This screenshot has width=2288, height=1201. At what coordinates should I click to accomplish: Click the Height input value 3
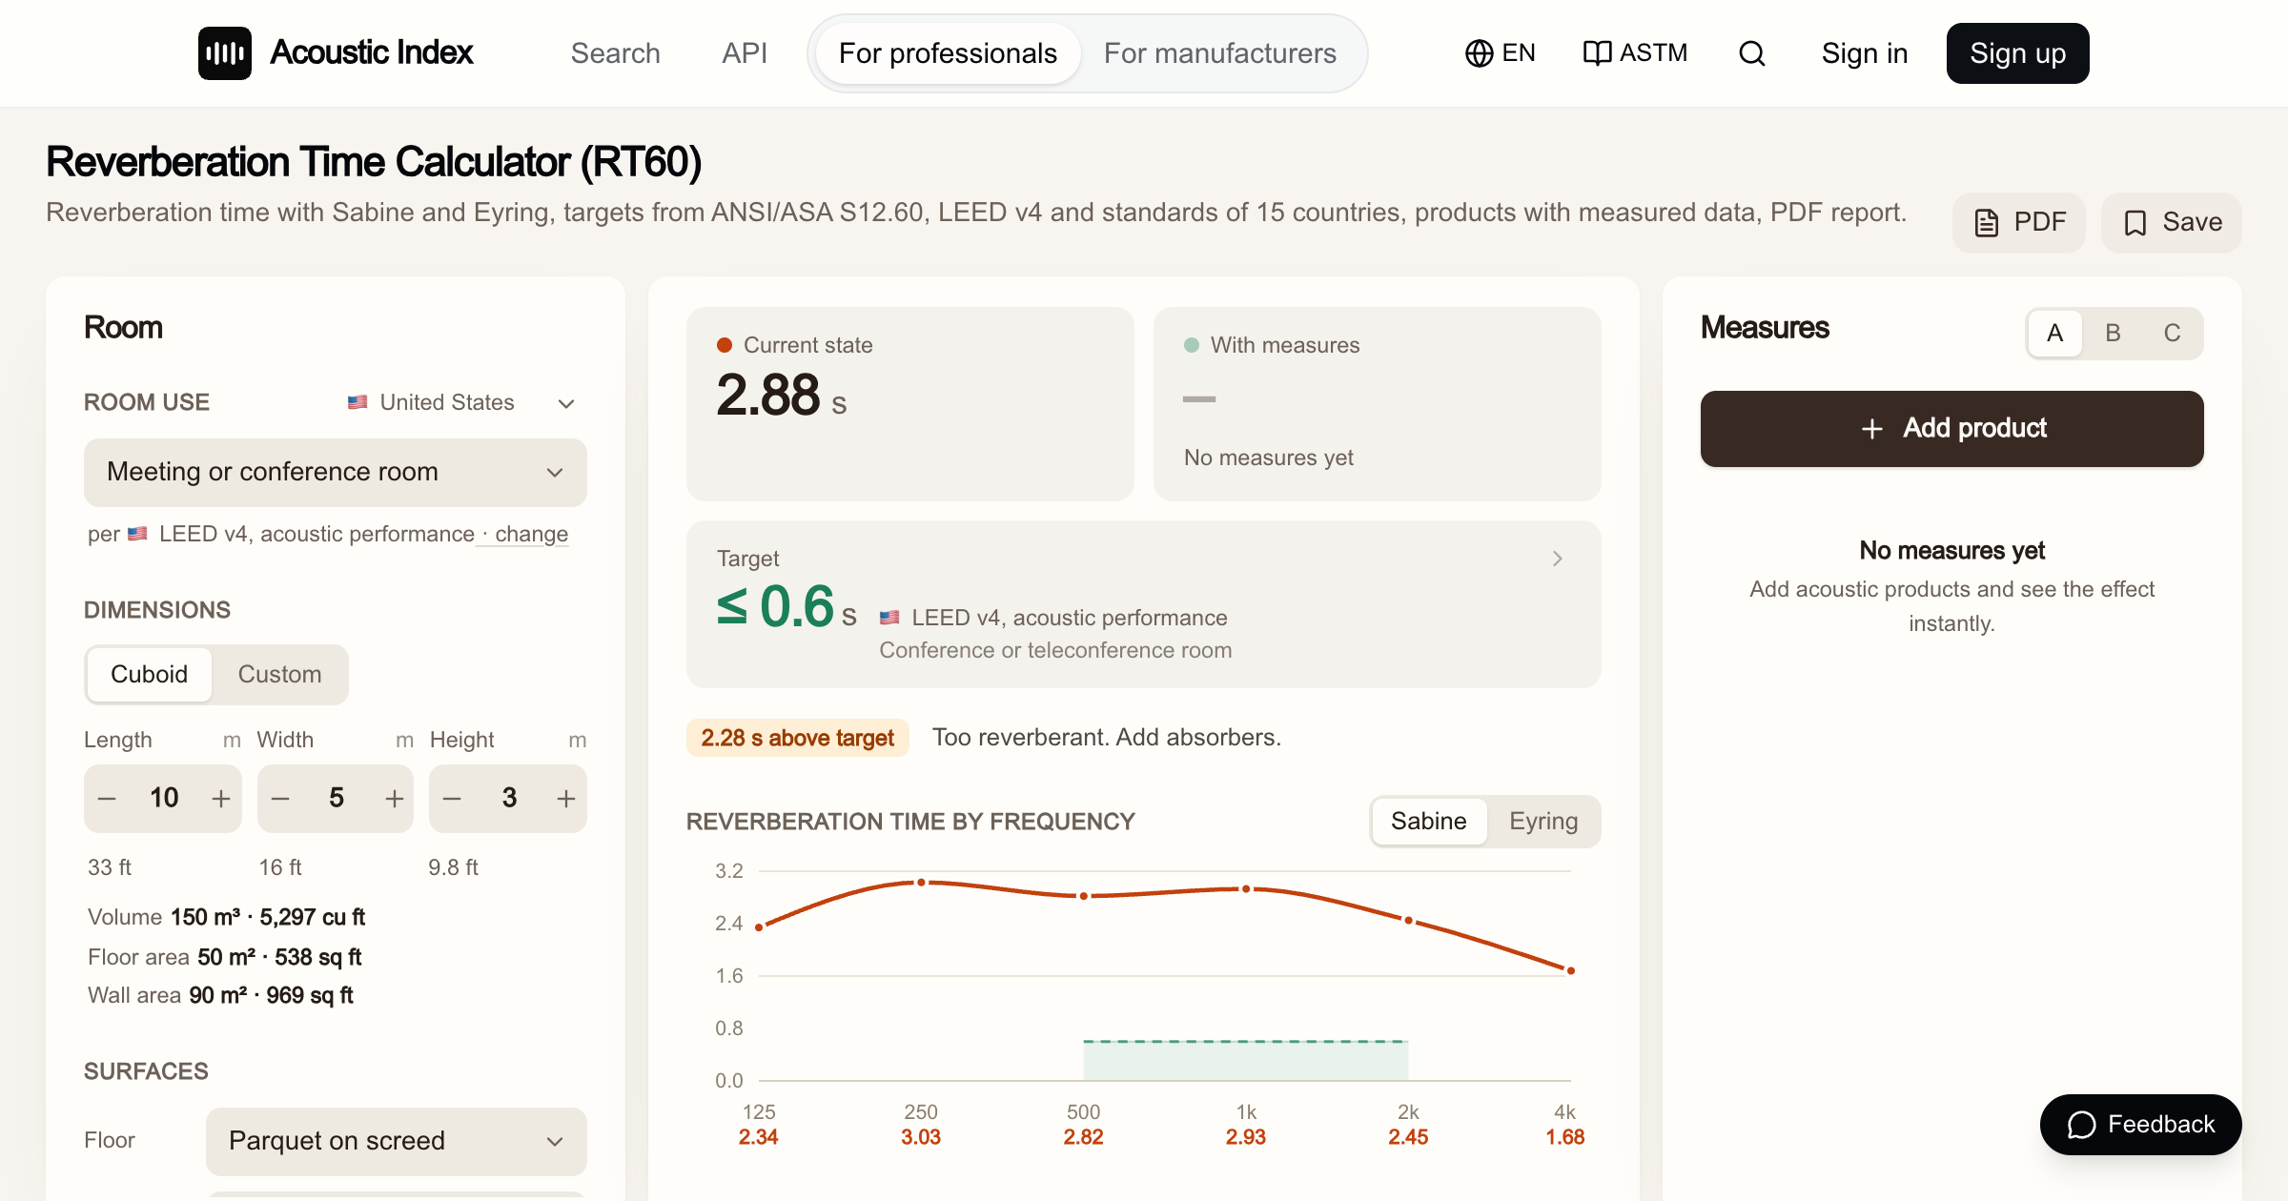click(x=509, y=799)
